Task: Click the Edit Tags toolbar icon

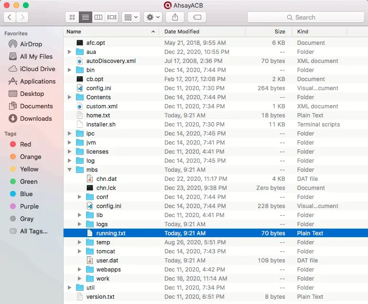Action: (196, 17)
